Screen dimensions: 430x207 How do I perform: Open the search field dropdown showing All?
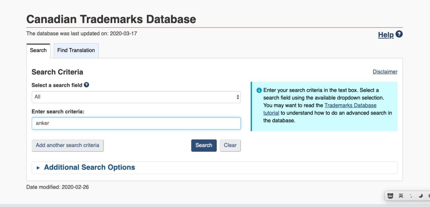click(136, 97)
